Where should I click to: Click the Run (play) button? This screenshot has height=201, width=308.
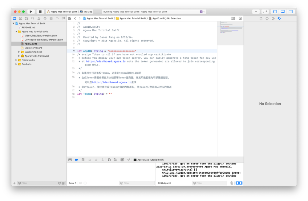coord(31,12)
